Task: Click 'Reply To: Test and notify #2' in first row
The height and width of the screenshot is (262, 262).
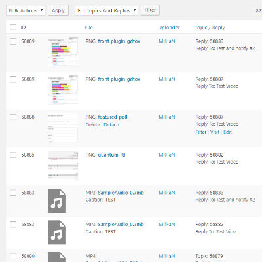Action: pos(225,48)
